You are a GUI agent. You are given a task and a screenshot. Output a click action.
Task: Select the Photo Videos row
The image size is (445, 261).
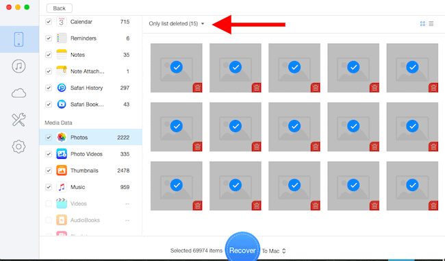coord(90,154)
